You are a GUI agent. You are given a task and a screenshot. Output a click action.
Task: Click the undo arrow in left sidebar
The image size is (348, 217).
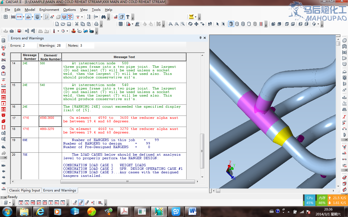4,147
